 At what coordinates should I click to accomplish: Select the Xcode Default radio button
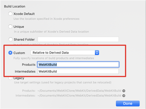tap(10, 14)
